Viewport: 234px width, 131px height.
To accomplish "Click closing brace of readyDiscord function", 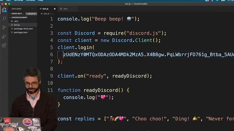I will pyautogui.click(x=59, y=104).
